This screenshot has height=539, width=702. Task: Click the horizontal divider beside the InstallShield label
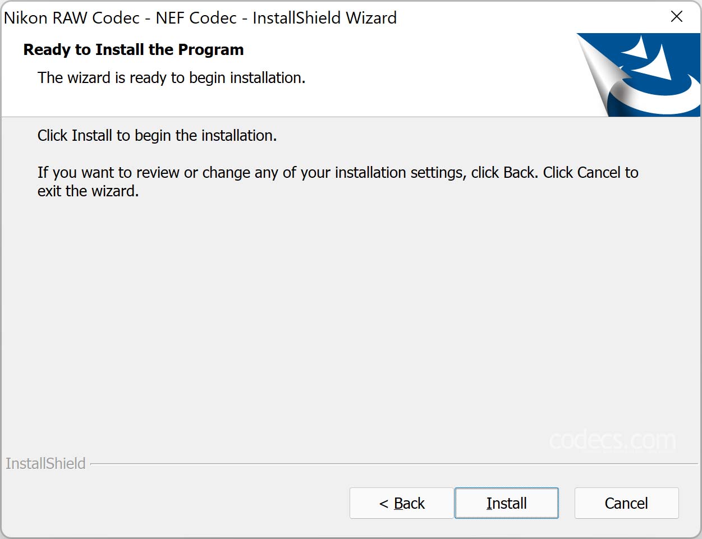pos(394,464)
